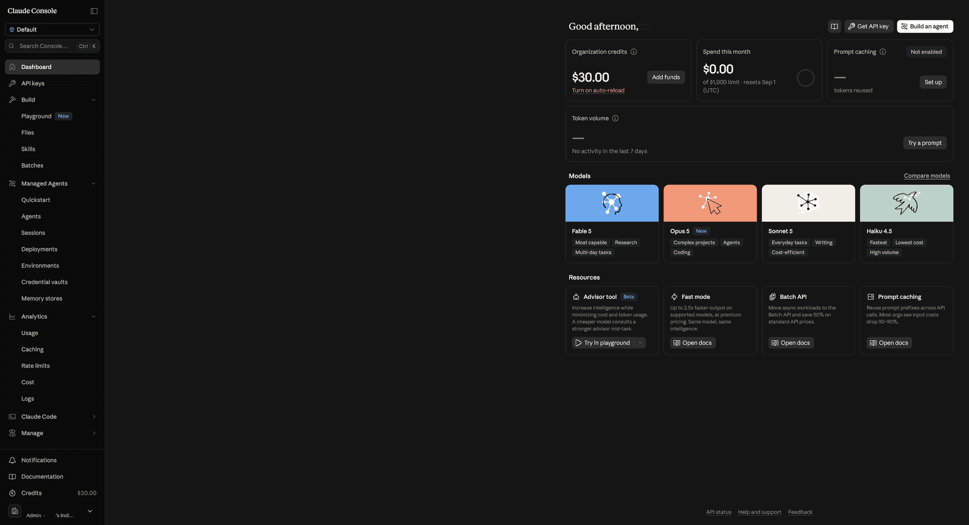Screen dimensions: 969x525
Task: Open the Sonnet 5 model thumbnail
Action: pyautogui.click(x=808, y=203)
